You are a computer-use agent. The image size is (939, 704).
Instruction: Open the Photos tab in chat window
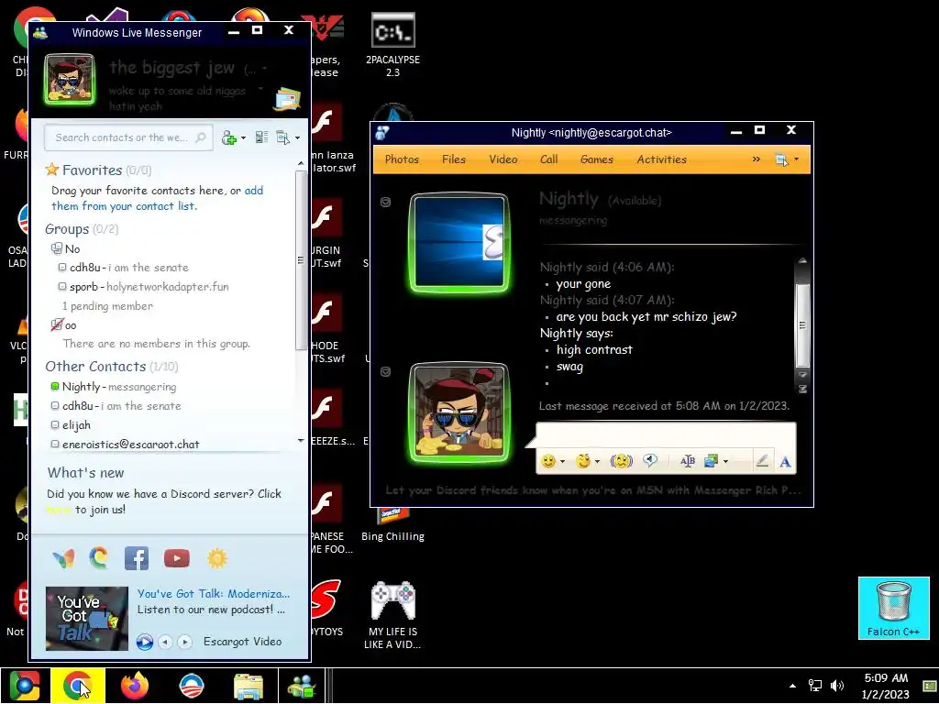(x=402, y=159)
